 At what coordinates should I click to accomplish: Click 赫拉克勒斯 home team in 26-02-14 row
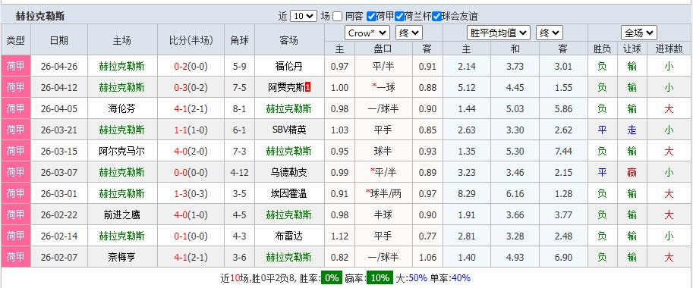pyautogui.click(x=122, y=236)
